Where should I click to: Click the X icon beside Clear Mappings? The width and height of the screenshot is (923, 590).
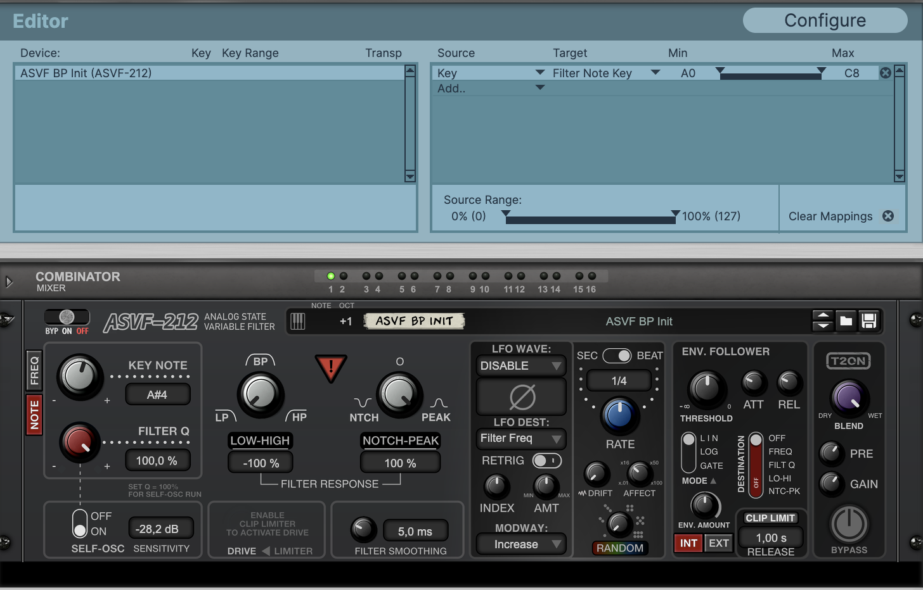[888, 216]
